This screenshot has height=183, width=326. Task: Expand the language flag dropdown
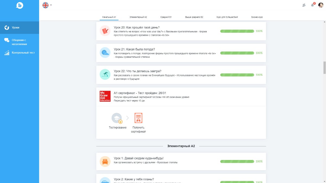click(x=47, y=5)
